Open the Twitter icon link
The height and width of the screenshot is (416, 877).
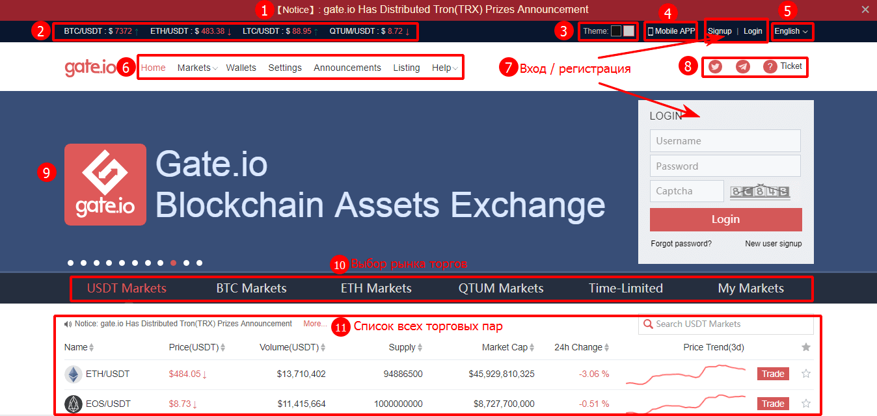coord(715,66)
